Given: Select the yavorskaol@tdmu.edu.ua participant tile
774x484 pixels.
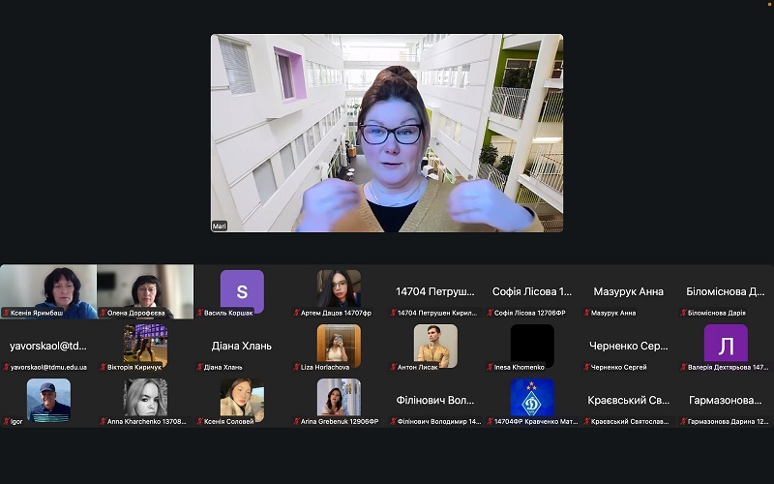Looking at the screenshot, I should click(48, 347).
